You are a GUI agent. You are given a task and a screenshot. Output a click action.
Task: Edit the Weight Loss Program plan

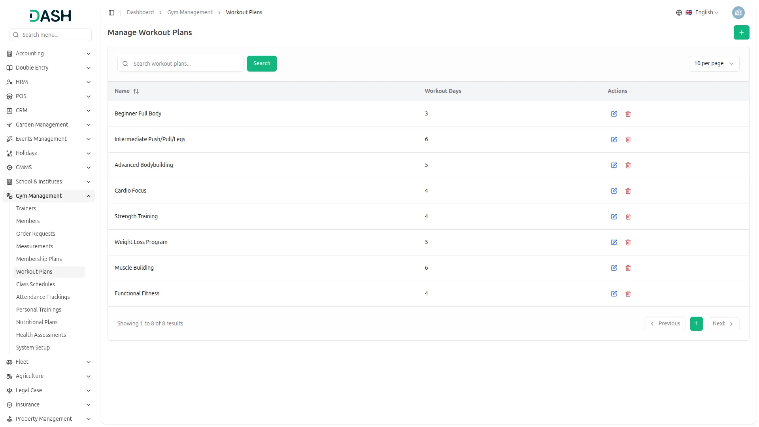(614, 242)
